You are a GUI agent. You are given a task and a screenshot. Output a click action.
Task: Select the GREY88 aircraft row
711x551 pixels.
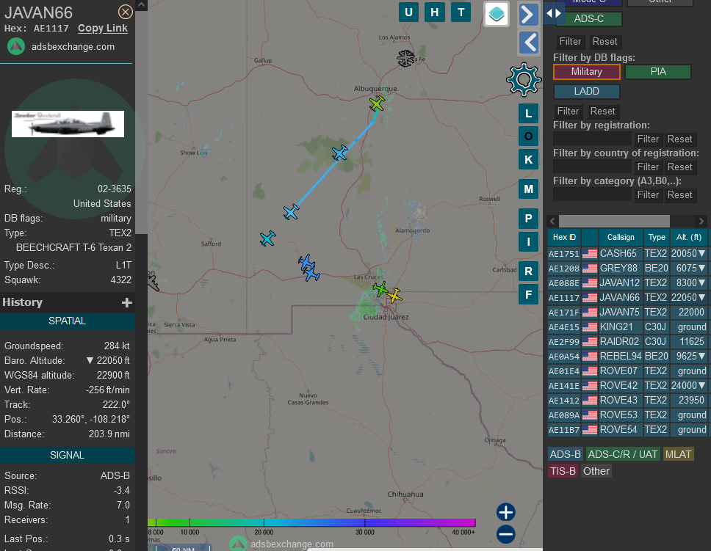(627, 269)
